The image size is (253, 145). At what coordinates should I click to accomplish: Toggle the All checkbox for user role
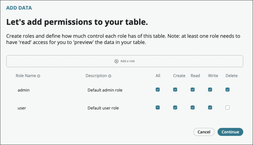click(x=158, y=108)
